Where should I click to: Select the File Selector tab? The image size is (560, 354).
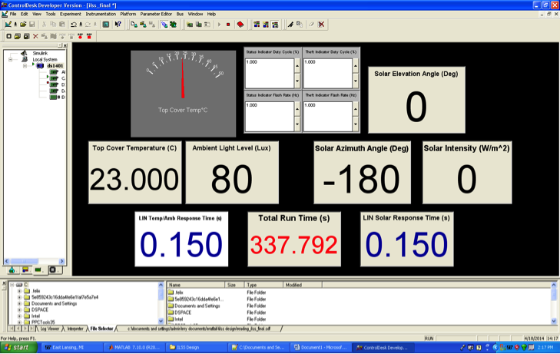click(101, 329)
